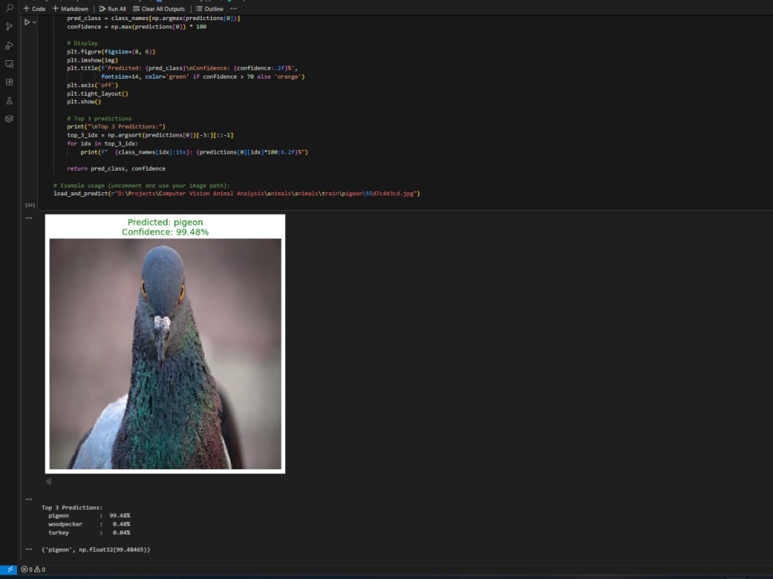Click the 'Confidence: 99.48%' plot title
This screenshot has height=579, width=773.
pos(165,232)
